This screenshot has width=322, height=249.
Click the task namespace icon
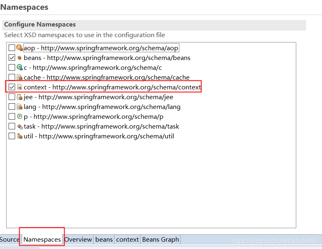(x=20, y=127)
